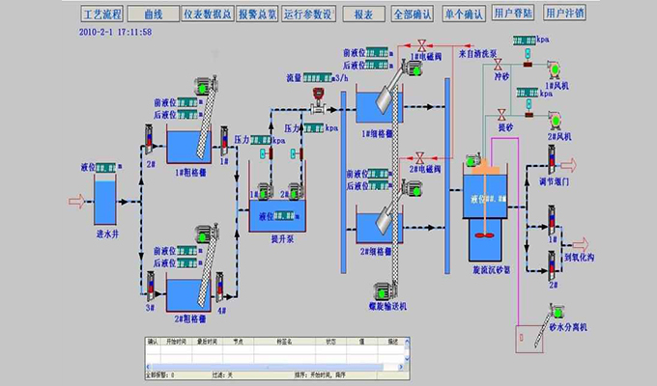Screen dimensions: 657x386
Task: Click the 用户登陆 user login button
Action: [513, 13]
